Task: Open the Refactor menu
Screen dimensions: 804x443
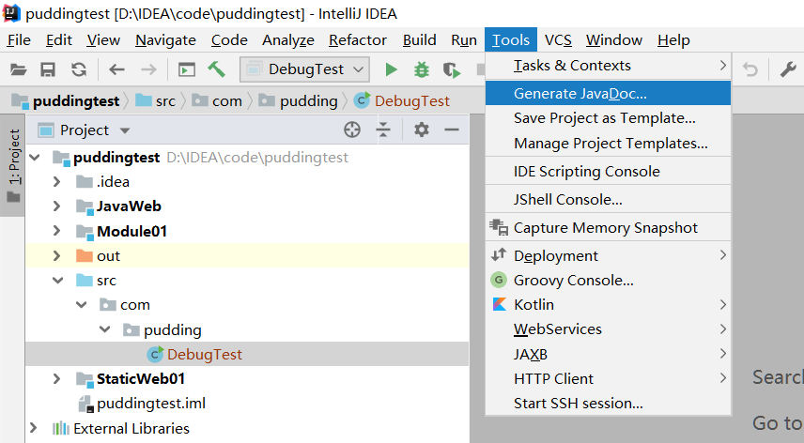Action: click(x=358, y=40)
